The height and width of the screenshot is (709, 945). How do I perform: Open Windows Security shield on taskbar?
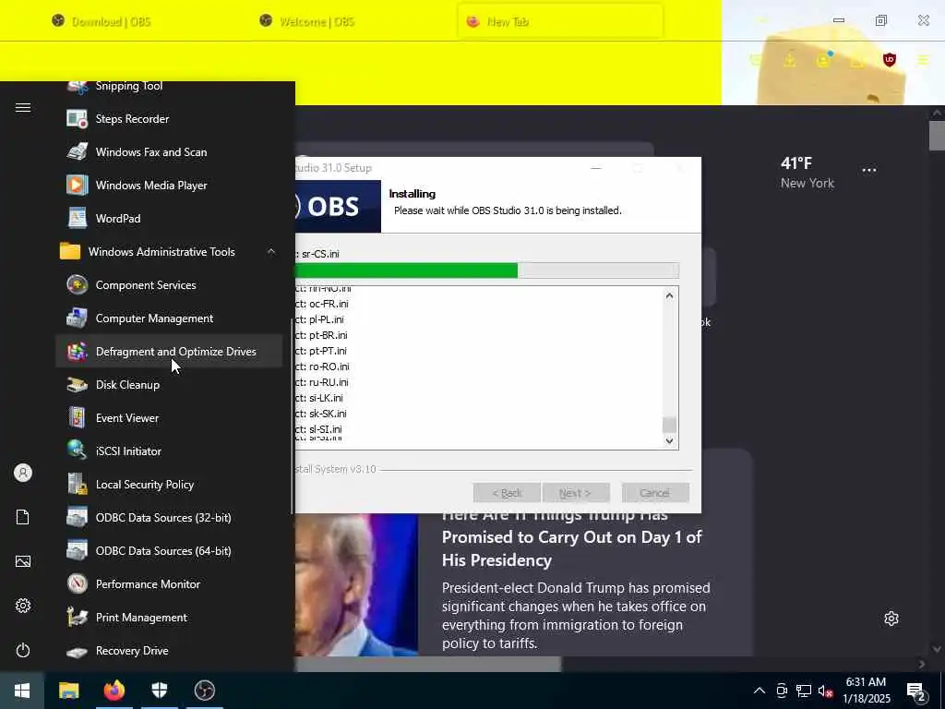(x=159, y=691)
